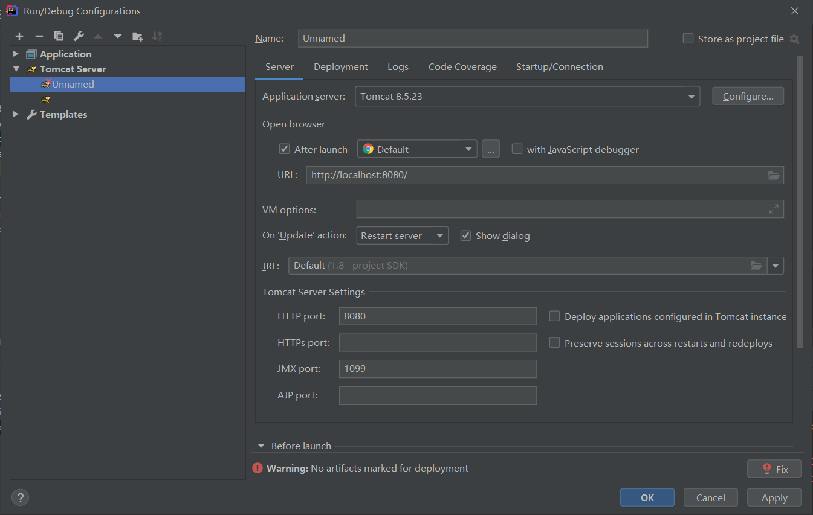Viewport: 813px width, 515px height.
Task: Click the HTTPs port field
Action: 438,342
